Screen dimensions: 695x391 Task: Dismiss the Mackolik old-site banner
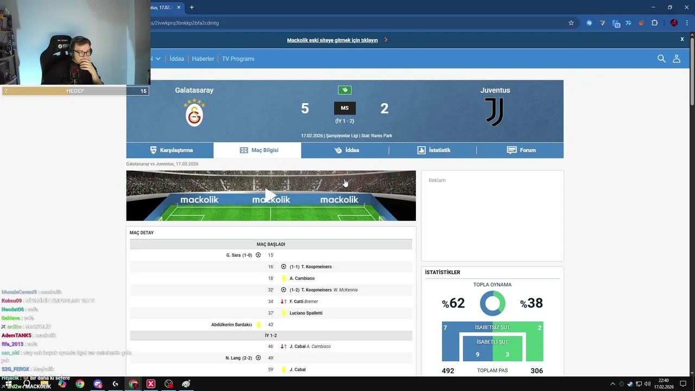pos(682,39)
